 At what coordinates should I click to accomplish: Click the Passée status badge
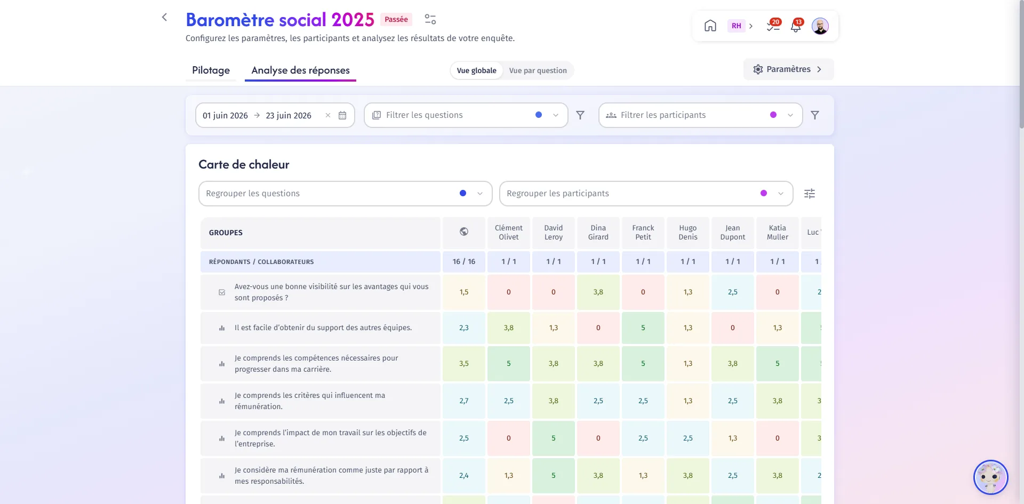point(396,19)
